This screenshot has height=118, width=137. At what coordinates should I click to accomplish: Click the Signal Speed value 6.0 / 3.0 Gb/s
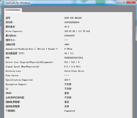point(72,66)
